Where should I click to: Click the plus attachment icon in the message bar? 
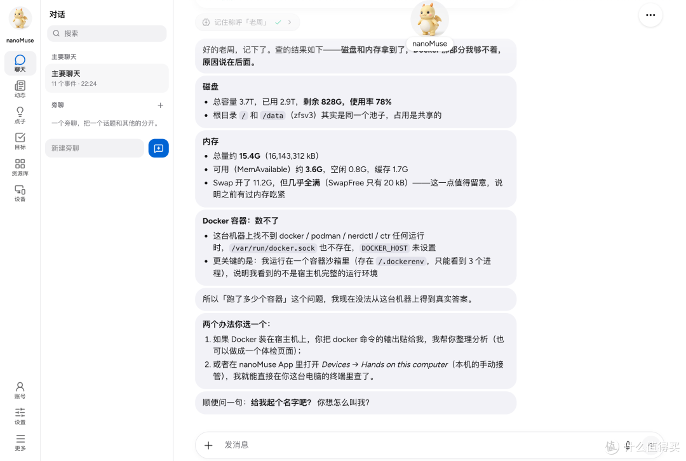coord(209,445)
